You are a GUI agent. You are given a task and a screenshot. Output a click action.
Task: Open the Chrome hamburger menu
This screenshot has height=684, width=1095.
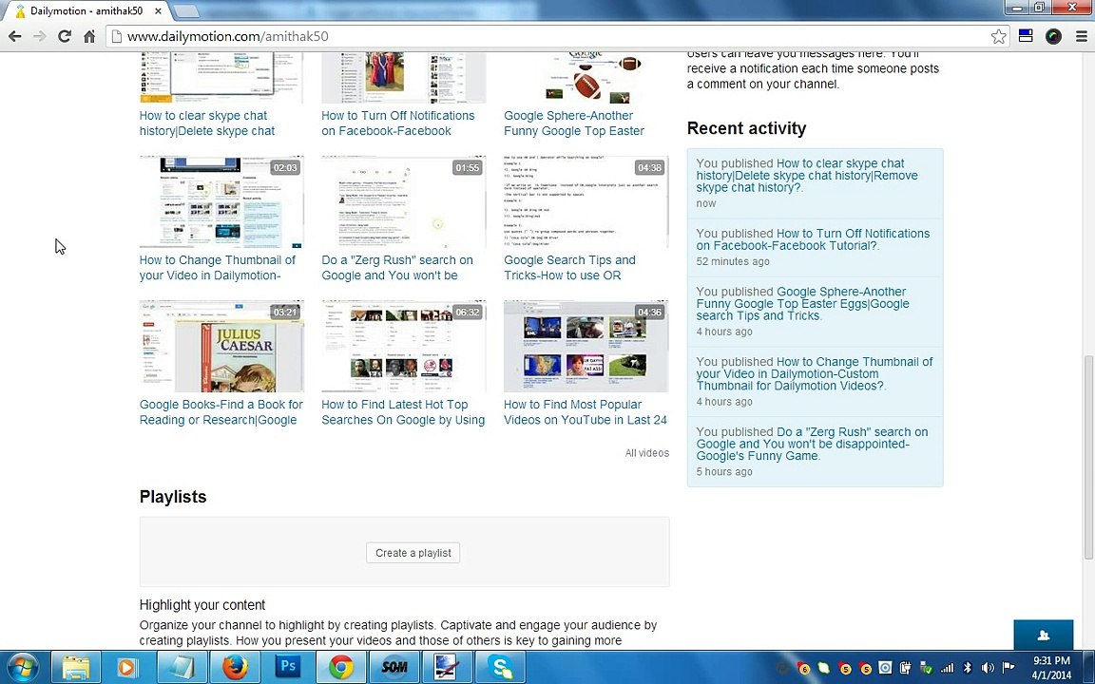click(1081, 36)
